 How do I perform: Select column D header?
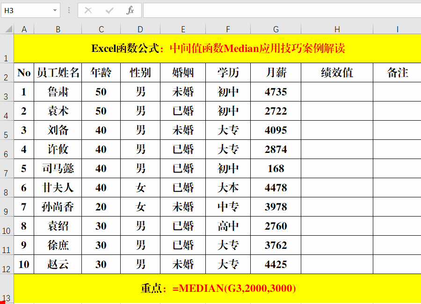coord(140,29)
